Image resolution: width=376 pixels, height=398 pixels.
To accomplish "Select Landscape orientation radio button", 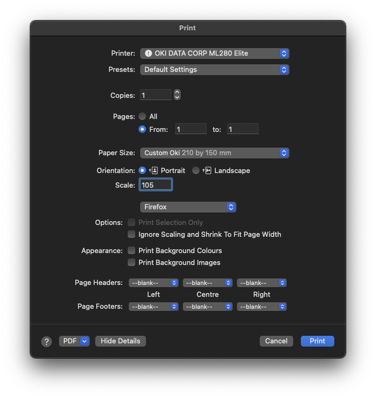I will point(195,170).
